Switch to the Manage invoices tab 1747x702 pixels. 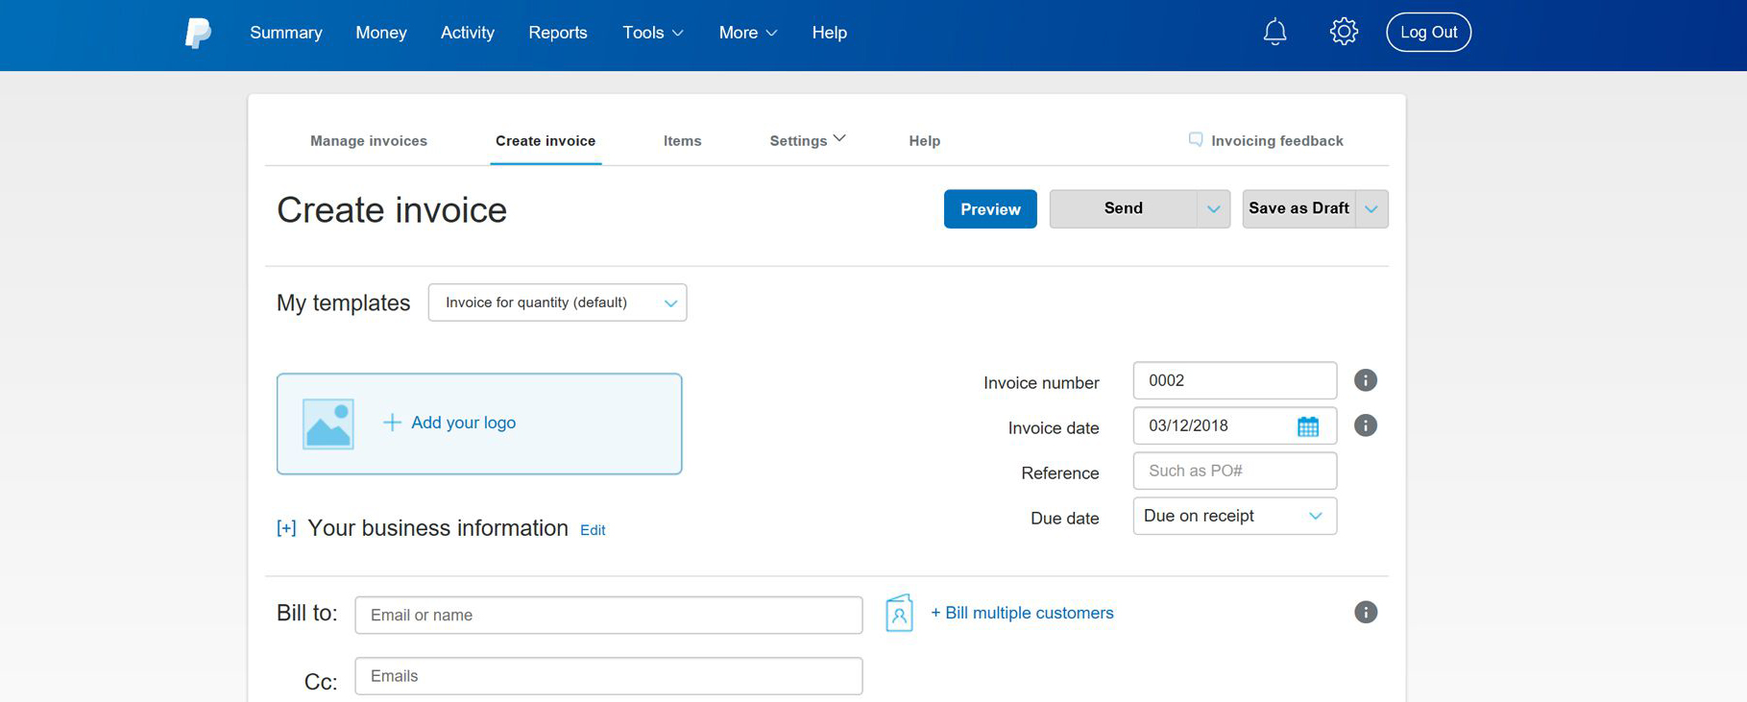[369, 141]
